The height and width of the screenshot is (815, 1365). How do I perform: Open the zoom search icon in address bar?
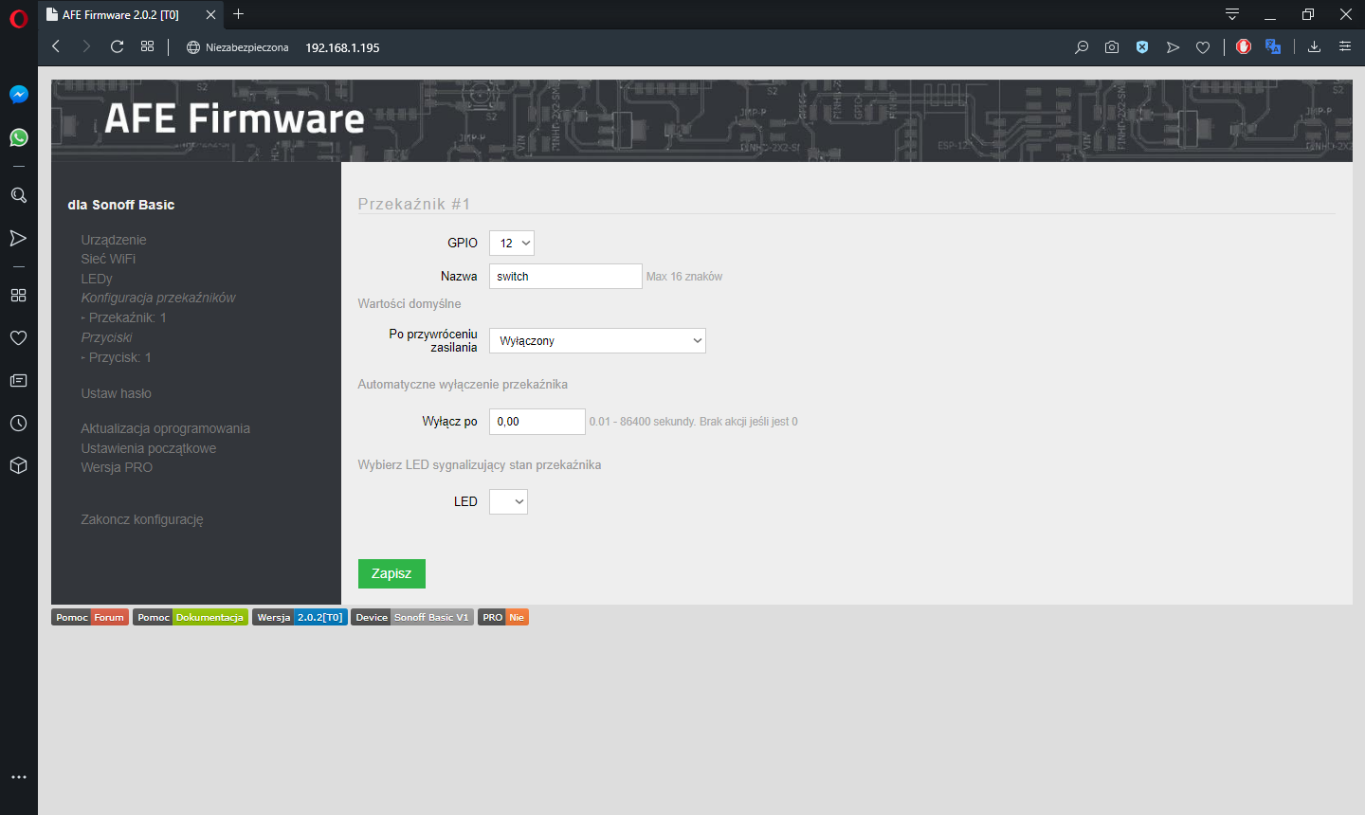click(x=1082, y=47)
